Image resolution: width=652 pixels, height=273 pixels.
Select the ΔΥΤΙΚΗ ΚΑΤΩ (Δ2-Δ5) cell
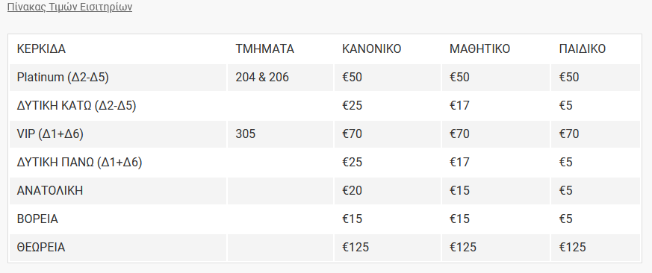[76, 105]
